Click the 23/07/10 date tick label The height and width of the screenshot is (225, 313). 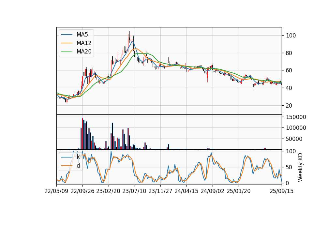click(x=134, y=191)
